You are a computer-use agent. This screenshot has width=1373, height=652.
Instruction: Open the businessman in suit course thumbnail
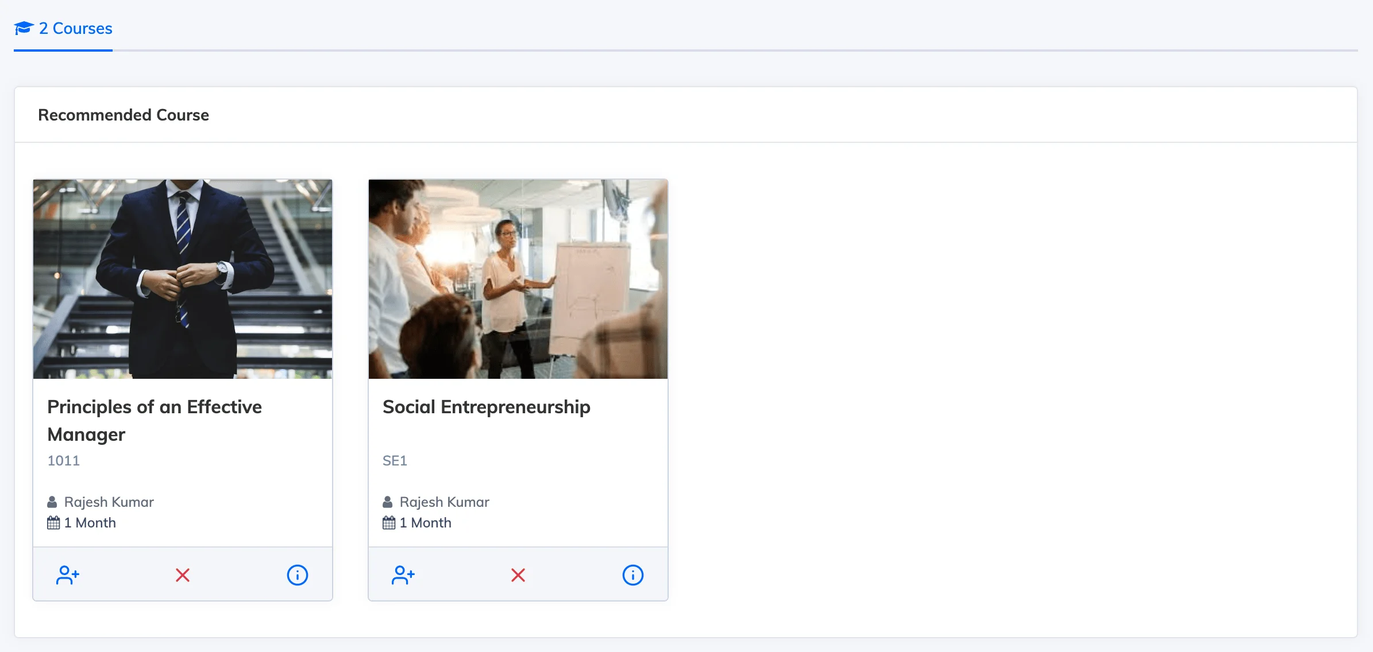pos(183,279)
